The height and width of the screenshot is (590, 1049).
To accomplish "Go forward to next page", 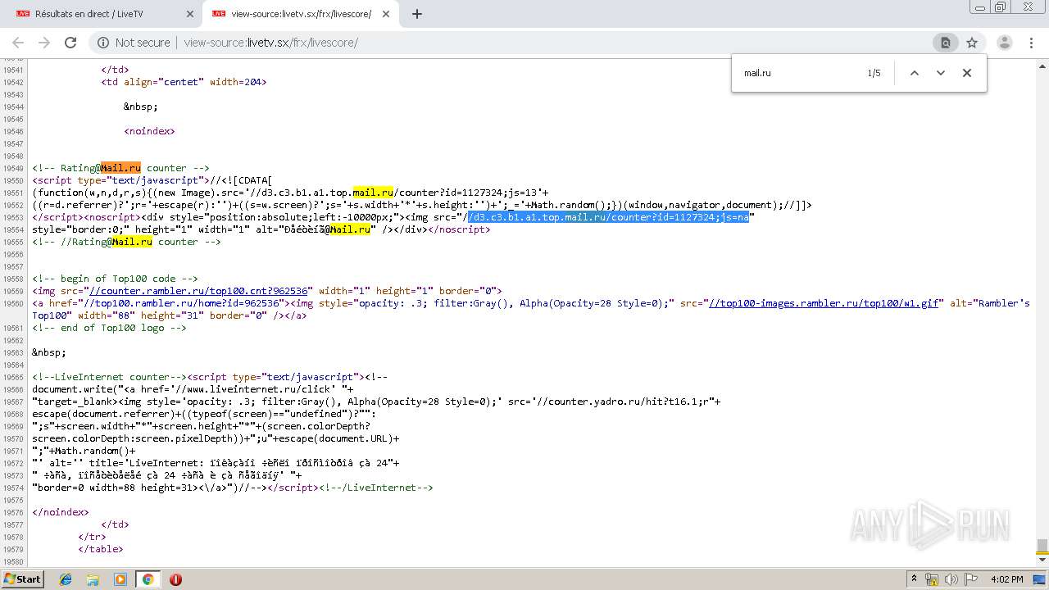I will pyautogui.click(x=44, y=43).
